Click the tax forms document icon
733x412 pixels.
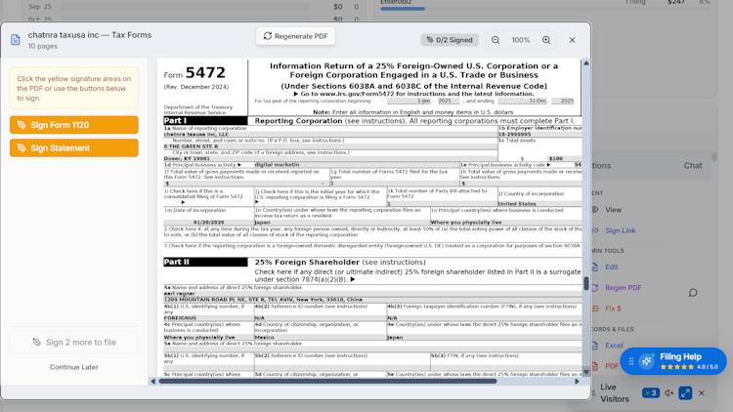point(16,40)
